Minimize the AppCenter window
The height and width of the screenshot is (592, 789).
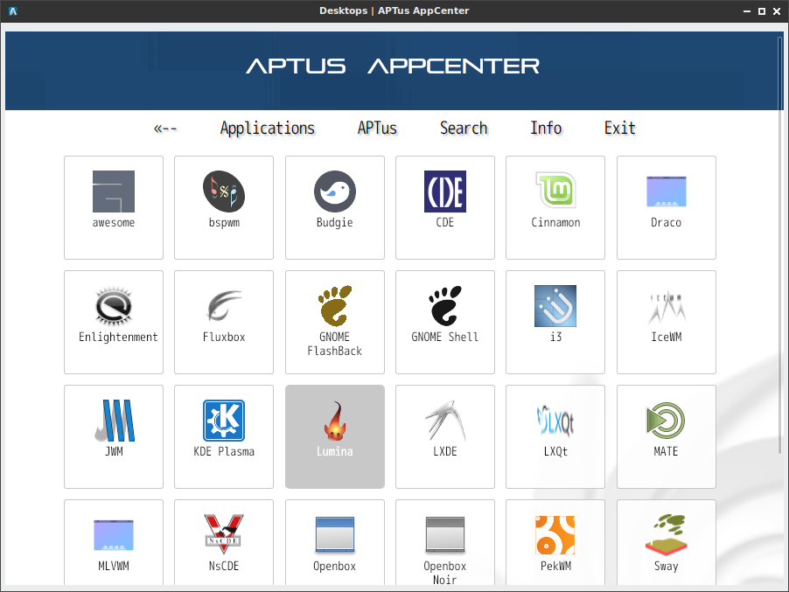tap(747, 11)
